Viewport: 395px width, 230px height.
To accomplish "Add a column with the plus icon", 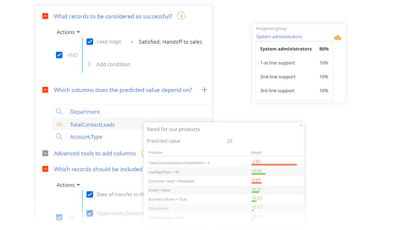I will click(x=204, y=90).
